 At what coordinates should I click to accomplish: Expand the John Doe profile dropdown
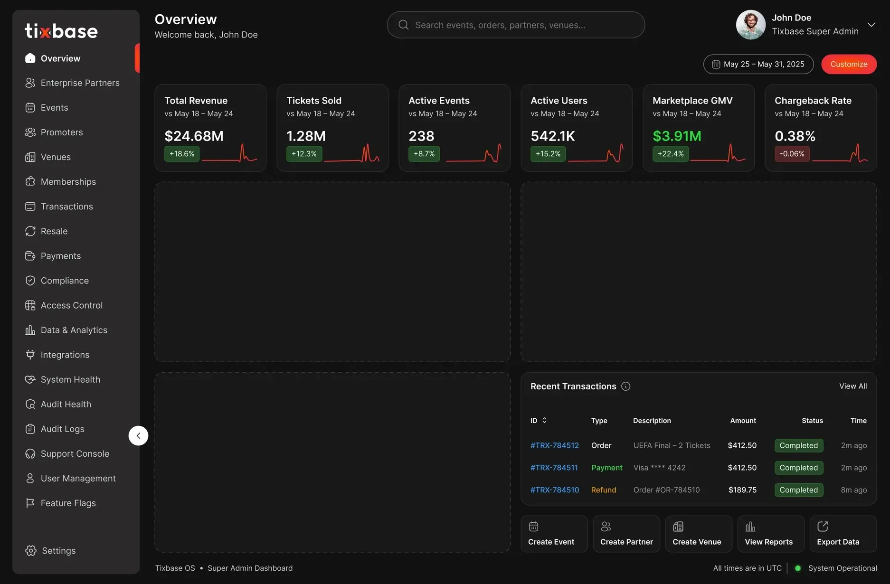pyautogui.click(x=871, y=25)
